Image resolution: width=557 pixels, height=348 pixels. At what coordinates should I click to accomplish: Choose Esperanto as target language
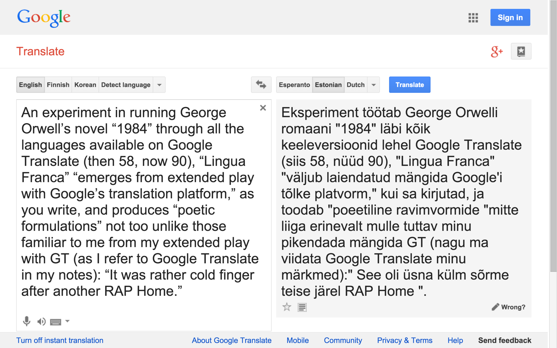pos(294,85)
